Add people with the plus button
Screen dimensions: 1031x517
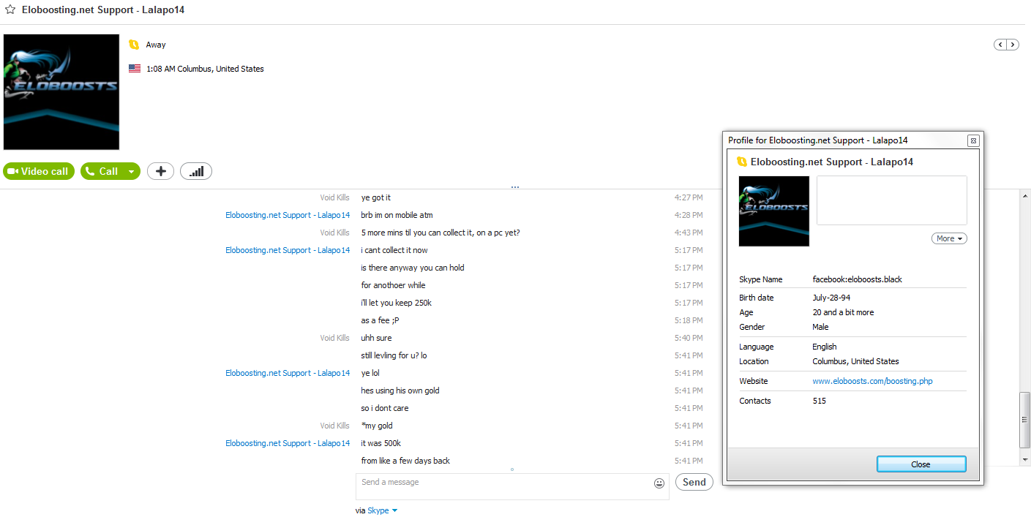pyautogui.click(x=160, y=171)
